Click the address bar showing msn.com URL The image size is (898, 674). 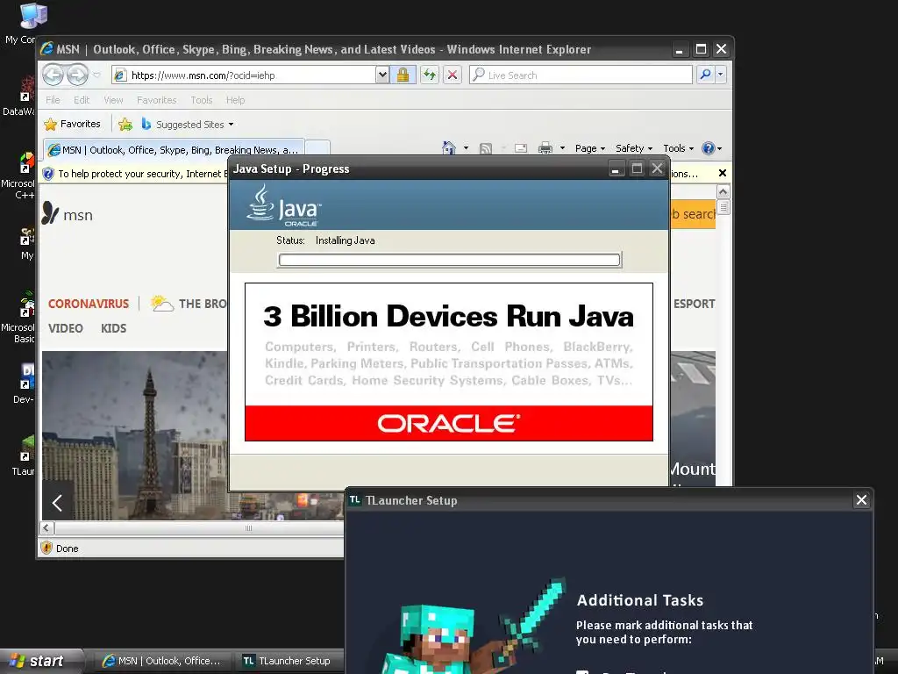[x=244, y=75]
